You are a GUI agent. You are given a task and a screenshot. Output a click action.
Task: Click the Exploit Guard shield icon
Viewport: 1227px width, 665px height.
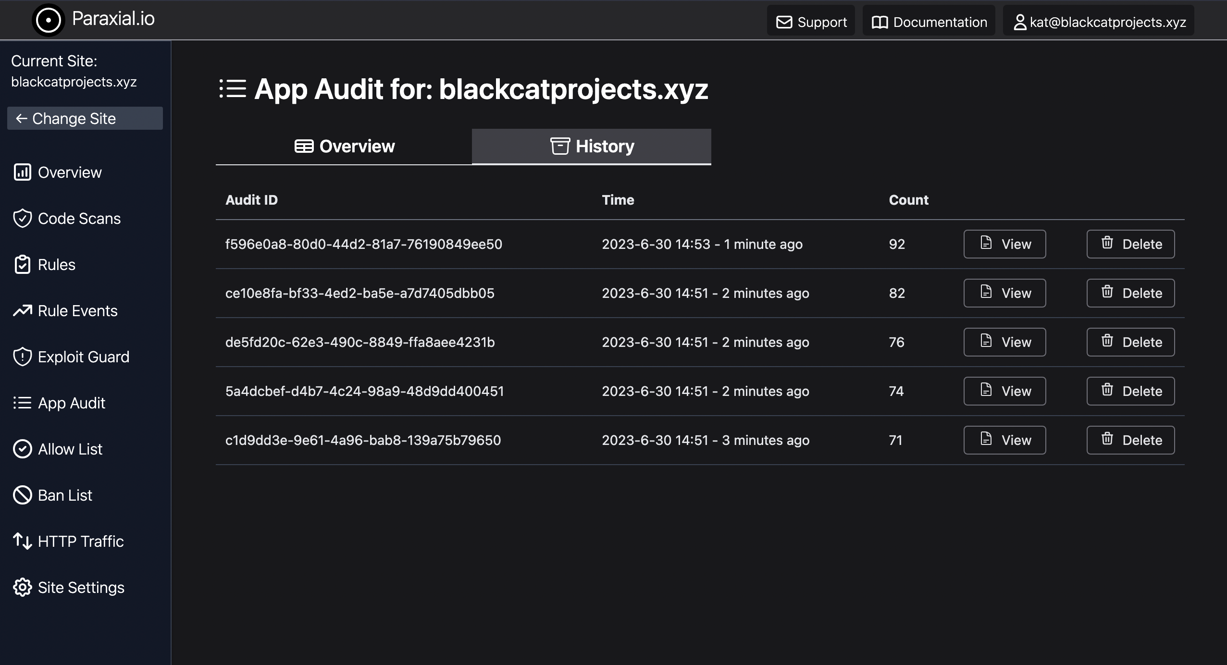pyautogui.click(x=23, y=357)
